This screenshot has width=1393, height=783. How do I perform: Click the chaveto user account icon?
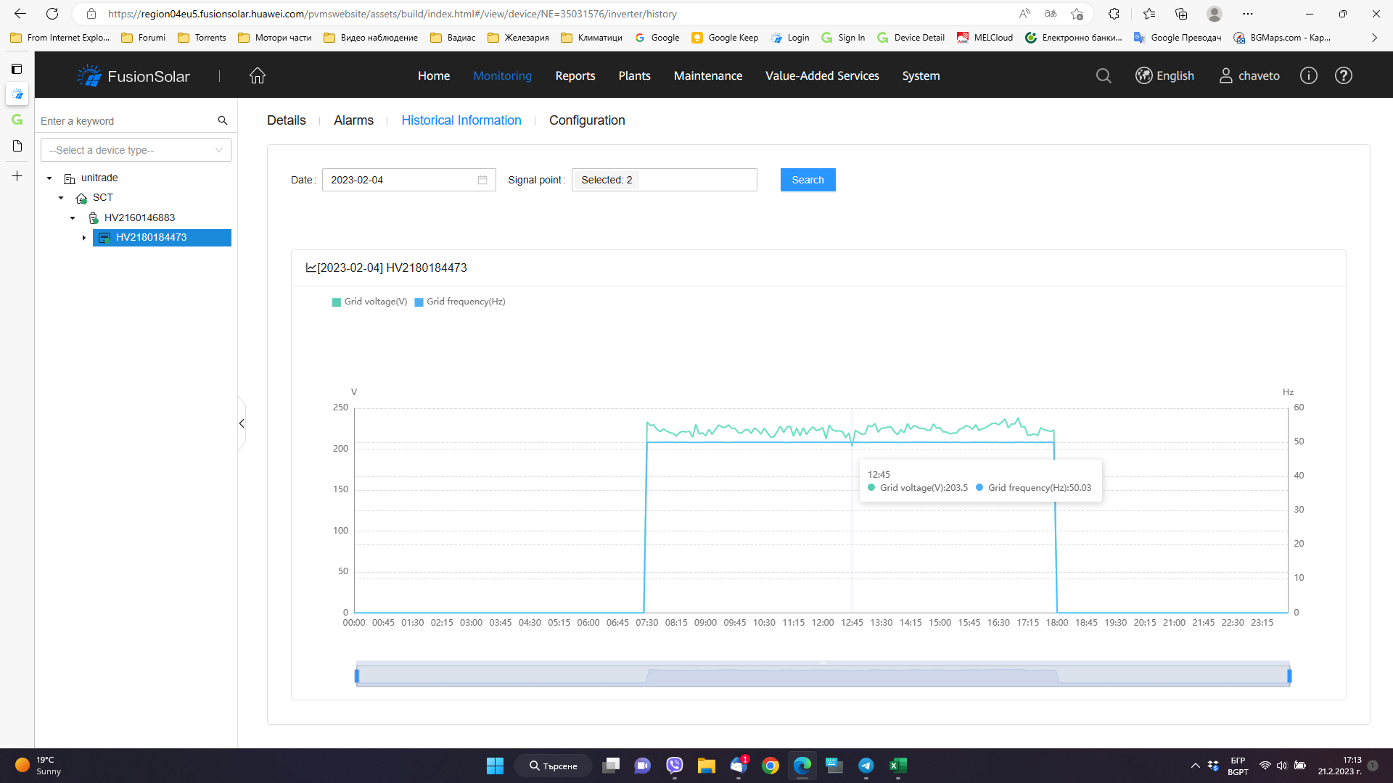(1226, 75)
